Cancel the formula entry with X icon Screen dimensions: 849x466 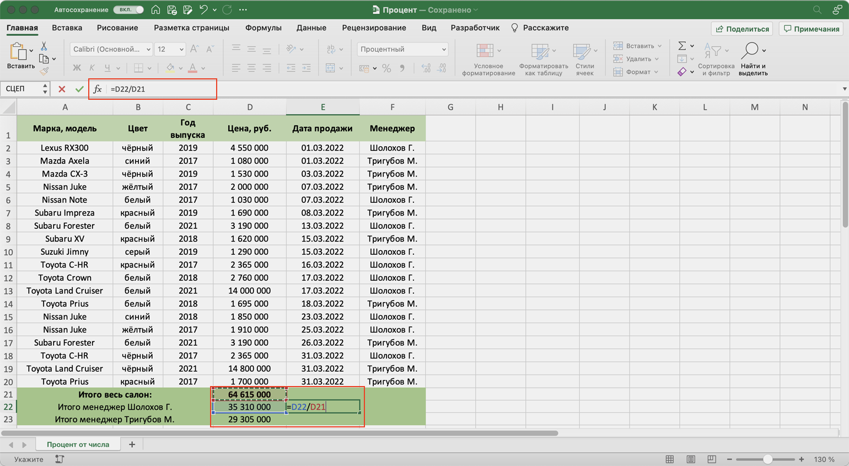pyautogui.click(x=62, y=89)
